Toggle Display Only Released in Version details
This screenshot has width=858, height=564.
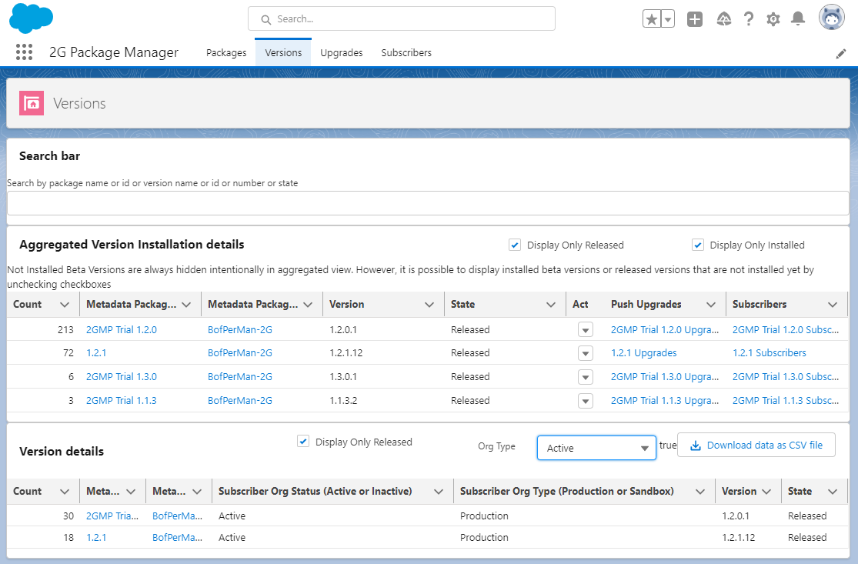pyautogui.click(x=303, y=442)
